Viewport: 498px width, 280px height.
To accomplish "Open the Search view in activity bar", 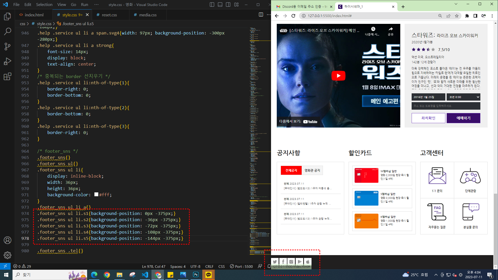I will coord(7,32).
